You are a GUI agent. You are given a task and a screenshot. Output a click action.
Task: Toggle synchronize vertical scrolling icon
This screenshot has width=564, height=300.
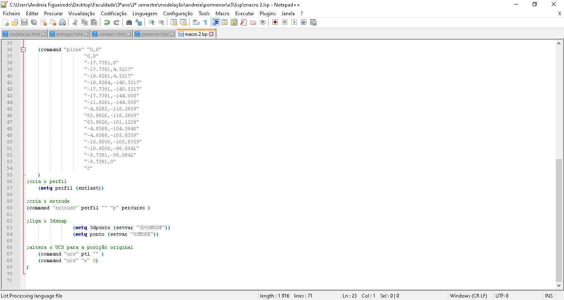click(174, 22)
